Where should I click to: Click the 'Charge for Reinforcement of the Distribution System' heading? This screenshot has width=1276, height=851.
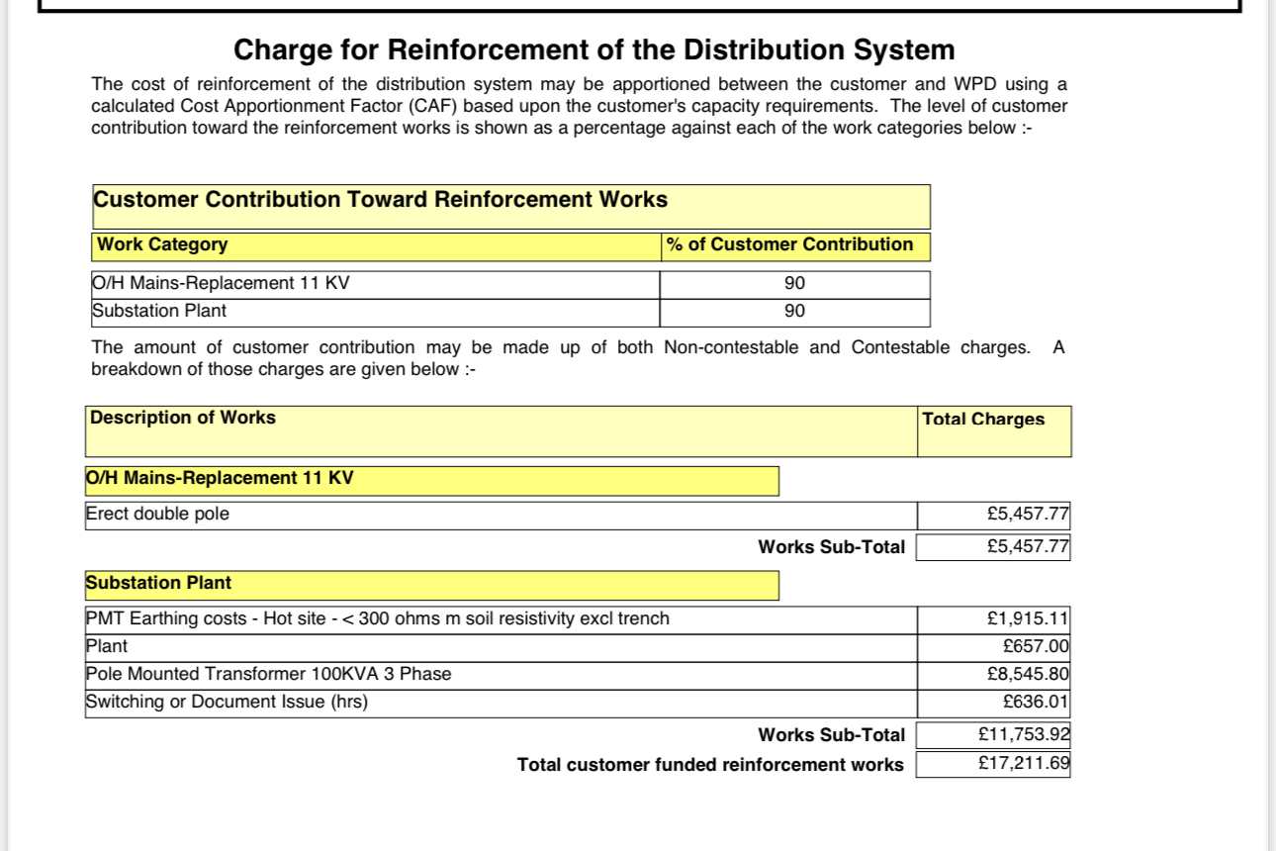(593, 49)
